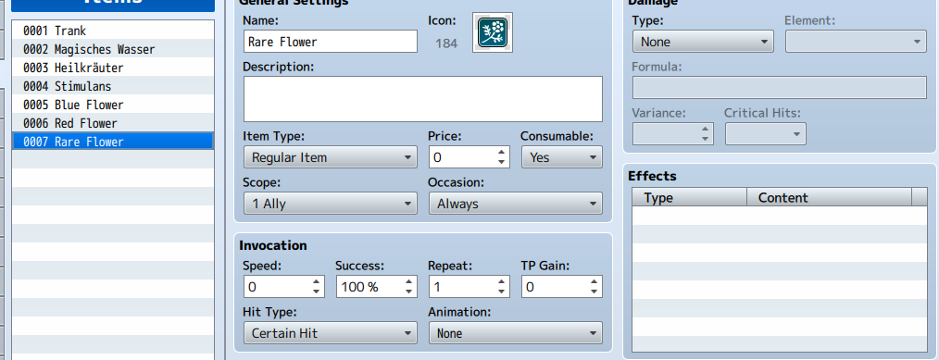Screen dimensions: 939x360
Task: Click the first empty row in Effects list
Action: (x=779, y=216)
